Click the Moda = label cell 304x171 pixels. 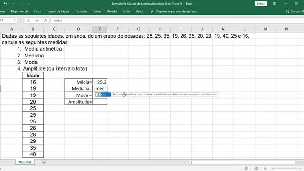78,95
